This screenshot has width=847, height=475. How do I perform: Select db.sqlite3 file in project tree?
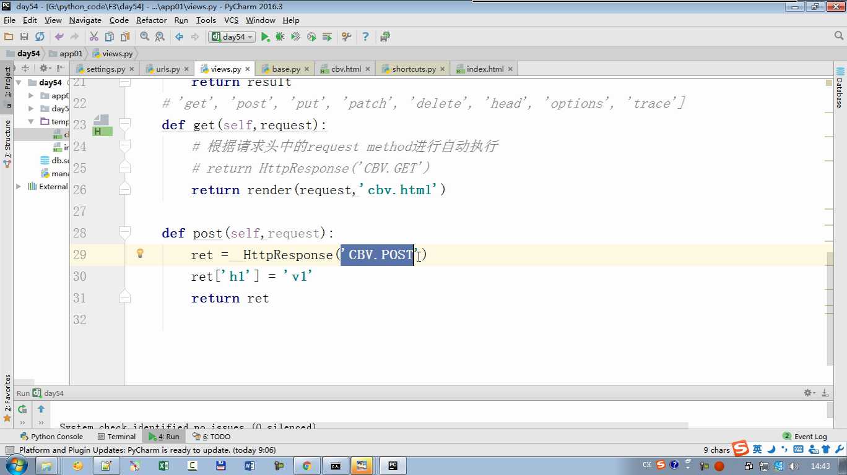pos(54,160)
